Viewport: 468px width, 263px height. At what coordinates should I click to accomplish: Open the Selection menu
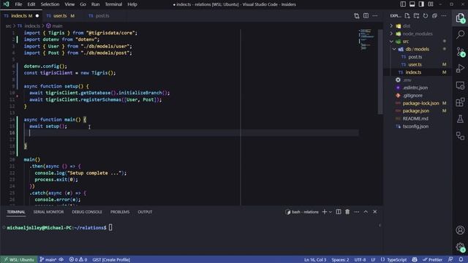click(50, 4)
